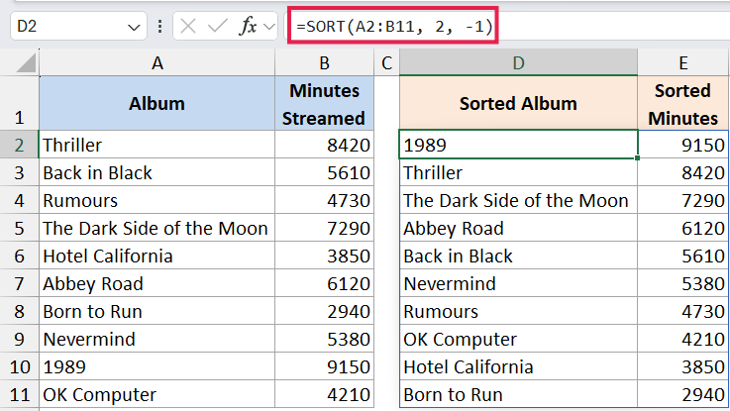Select row 1 header

[x=19, y=103]
